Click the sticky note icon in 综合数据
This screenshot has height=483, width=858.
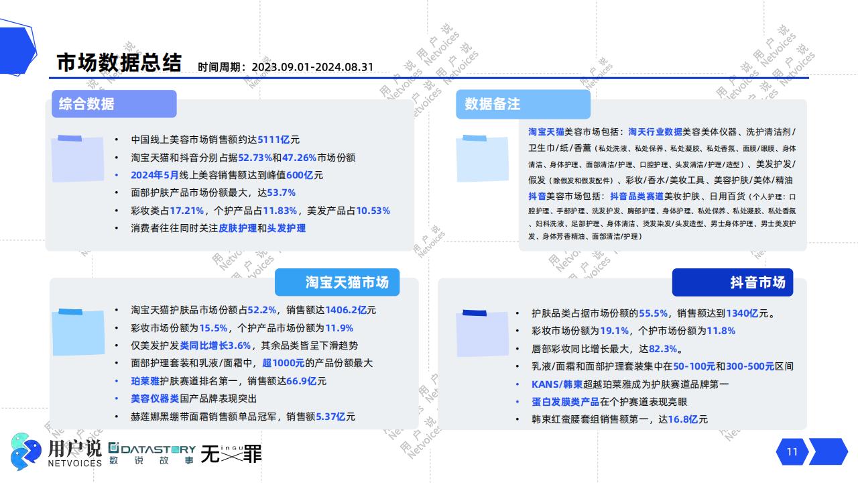pyautogui.click(x=78, y=158)
